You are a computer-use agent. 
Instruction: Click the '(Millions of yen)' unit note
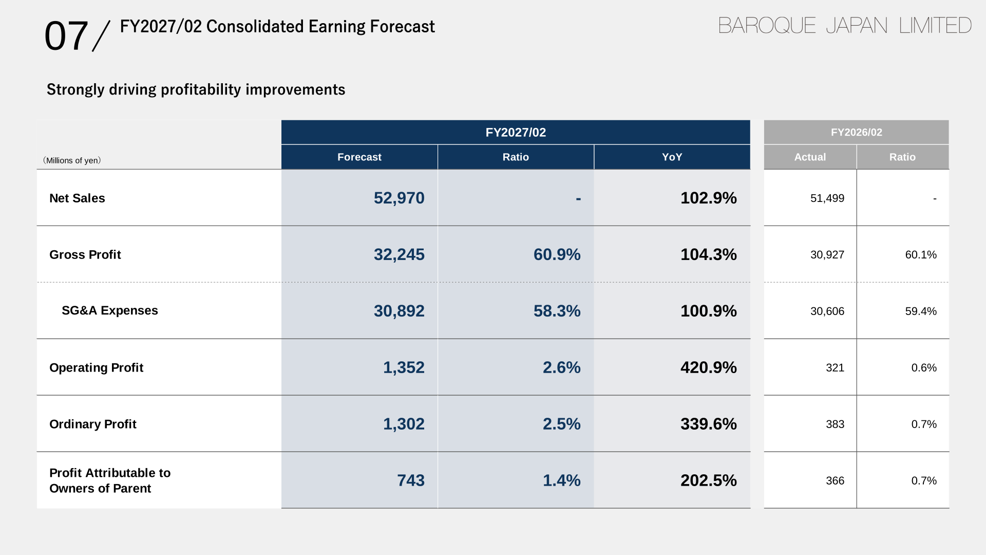[72, 160]
